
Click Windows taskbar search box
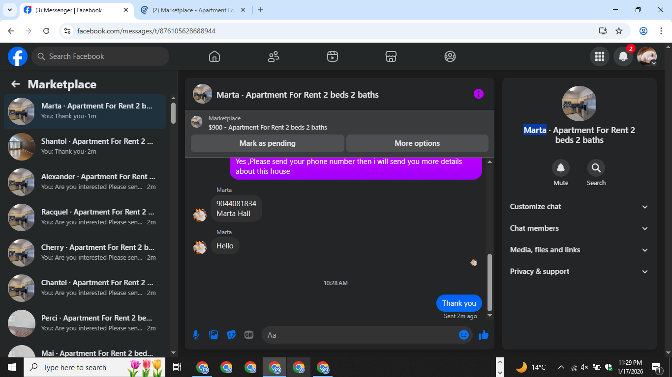[94, 367]
